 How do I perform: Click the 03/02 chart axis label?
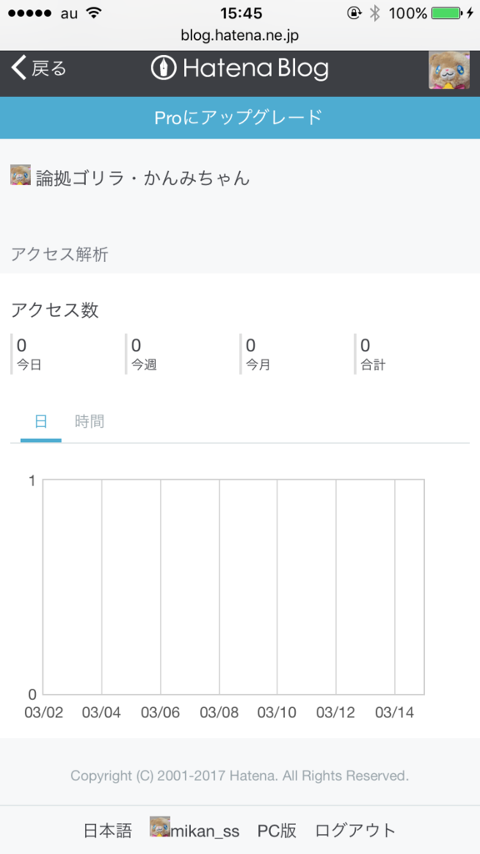tap(43, 713)
